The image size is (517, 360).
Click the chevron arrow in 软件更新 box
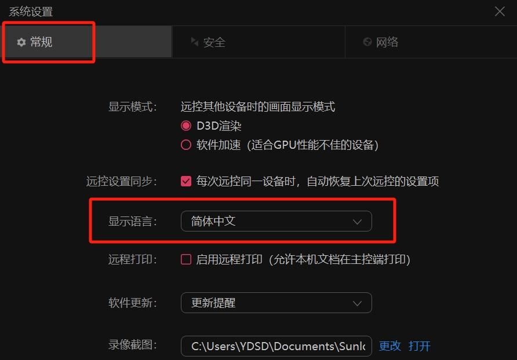coord(358,303)
